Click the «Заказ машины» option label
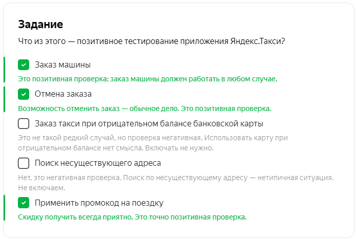 (x=63, y=65)
